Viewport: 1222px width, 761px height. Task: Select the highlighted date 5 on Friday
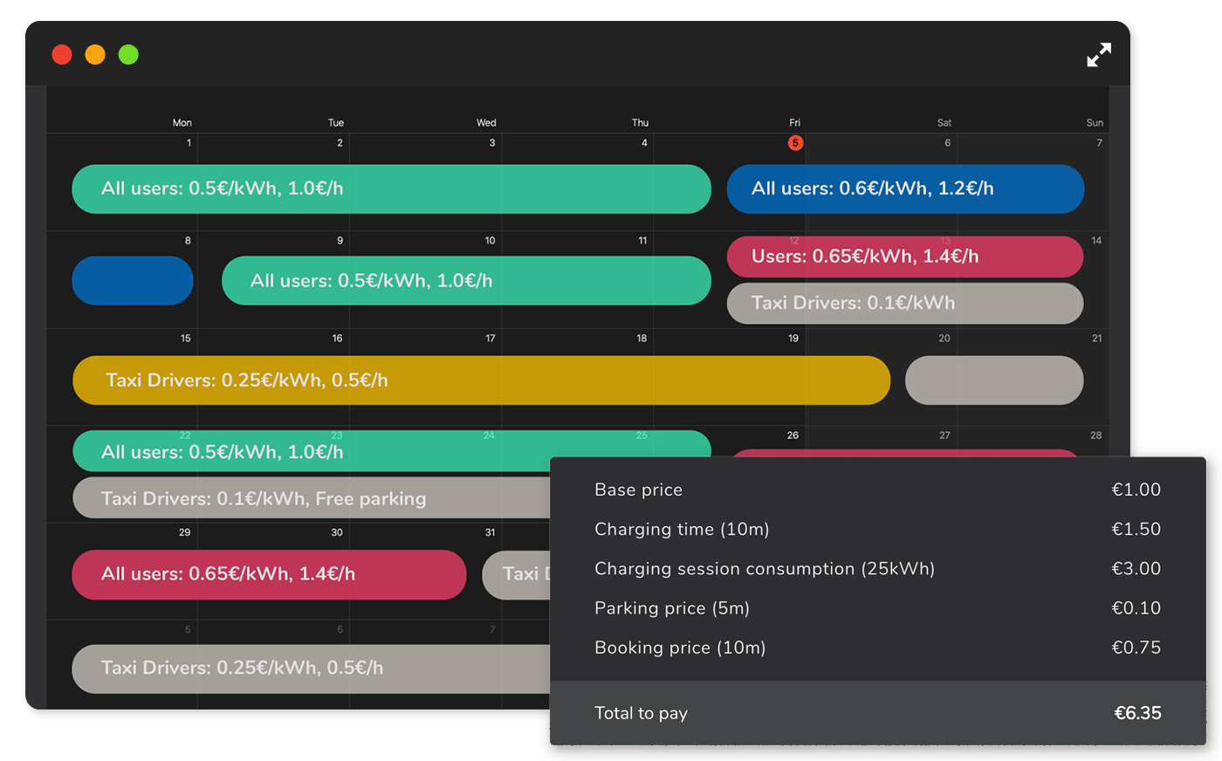click(795, 143)
